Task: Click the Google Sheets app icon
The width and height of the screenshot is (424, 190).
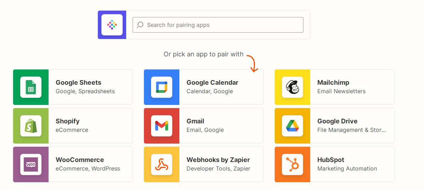Action: tap(31, 87)
